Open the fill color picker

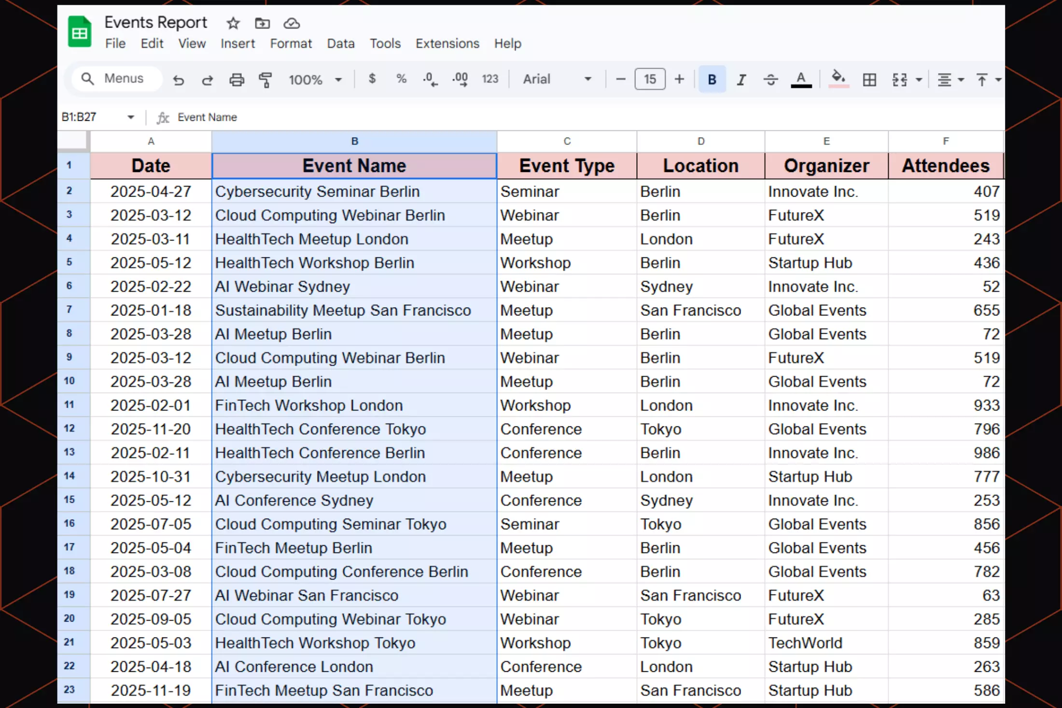tap(838, 79)
